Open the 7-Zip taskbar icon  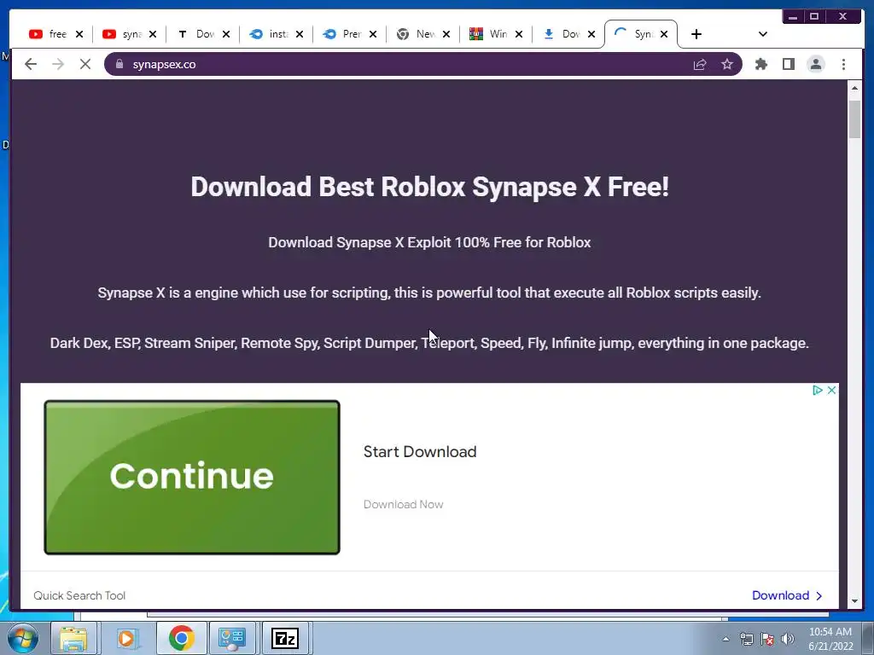point(285,638)
